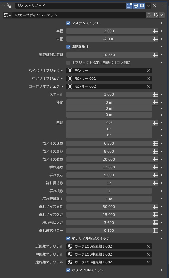Open 遠距離マテリアル material selector

pos(106,262)
